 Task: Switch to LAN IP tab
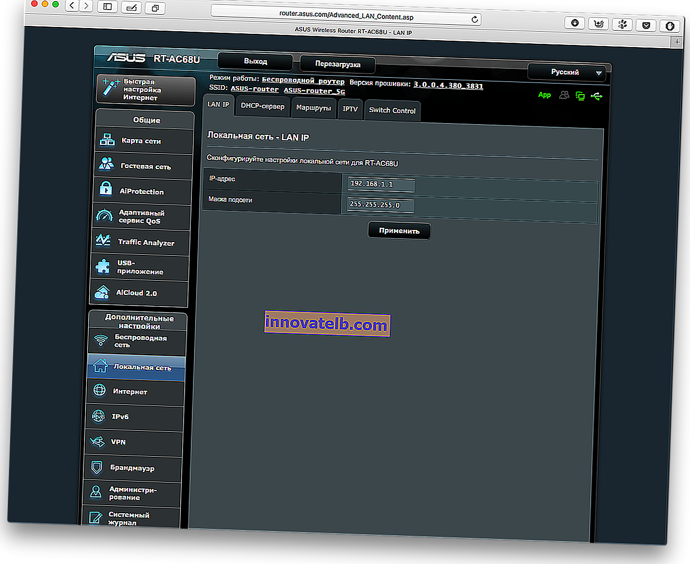(218, 104)
